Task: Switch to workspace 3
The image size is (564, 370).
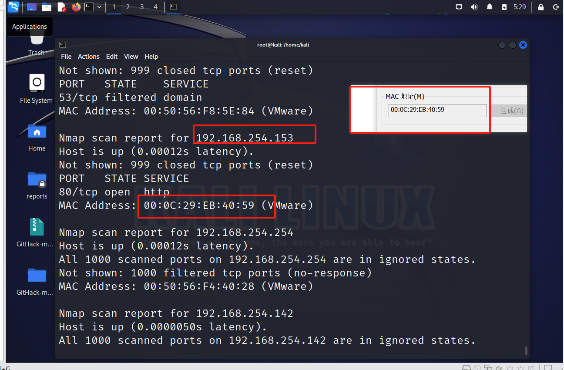Action: (142, 7)
